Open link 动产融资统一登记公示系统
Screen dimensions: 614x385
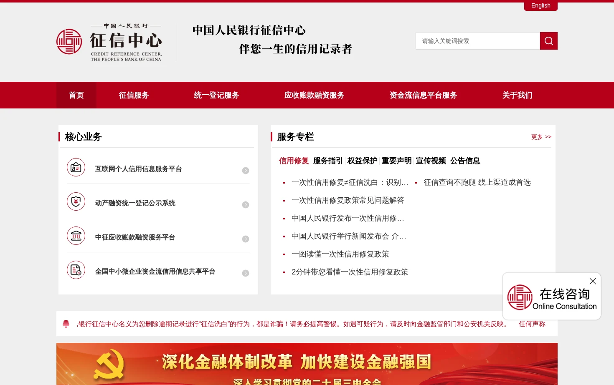[x=135, y=203]
